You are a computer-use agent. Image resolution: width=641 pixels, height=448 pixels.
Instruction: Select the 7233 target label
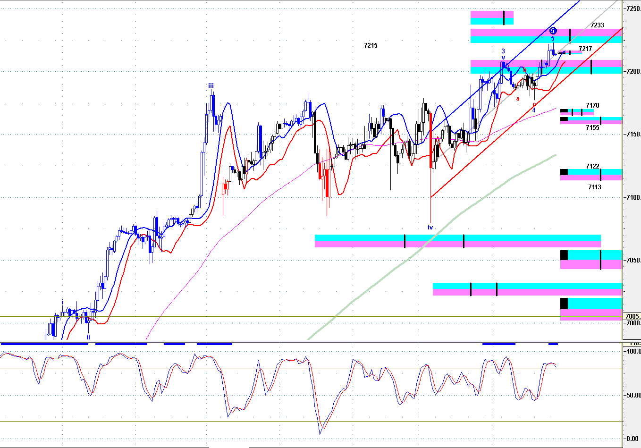(597, 25)
